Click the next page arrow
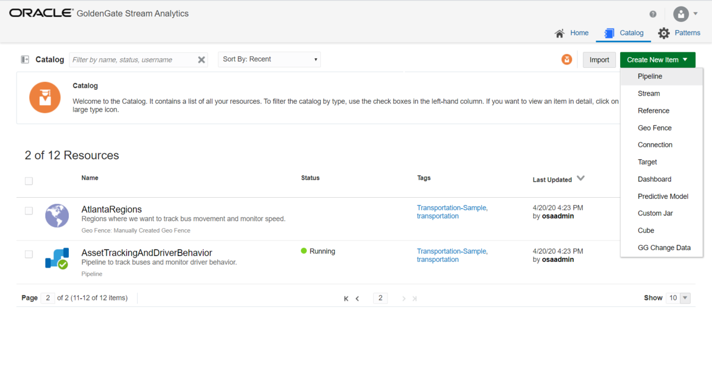 point(404,298)
